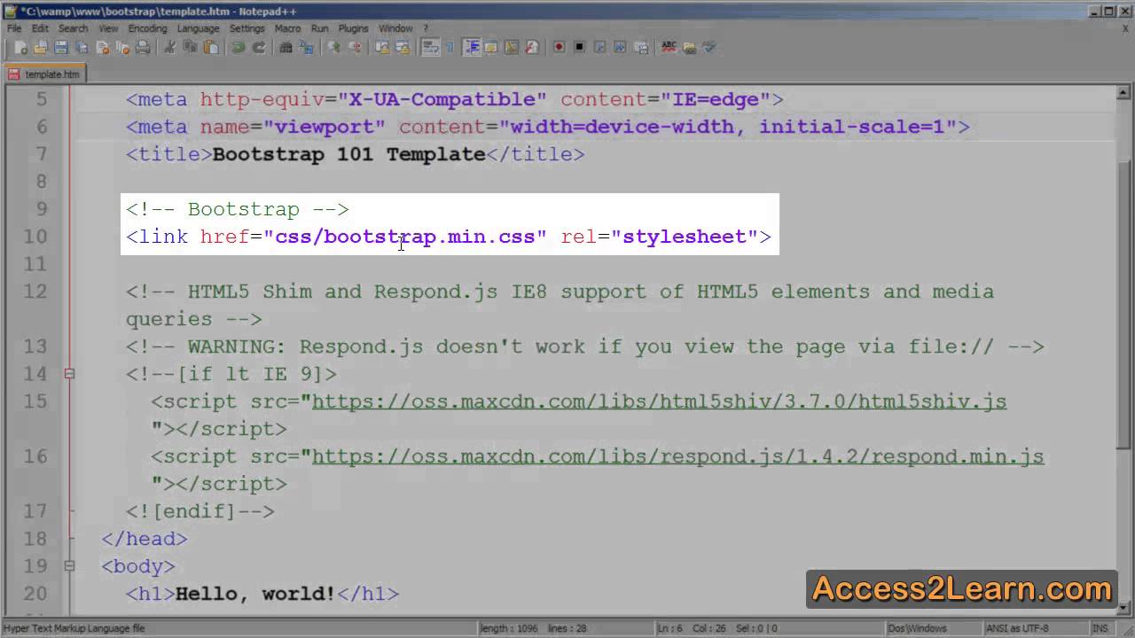1135x638 pixels.
Task: Cut selection with the scissors icon
Action: pyautogui.click(x=169, y=47)
